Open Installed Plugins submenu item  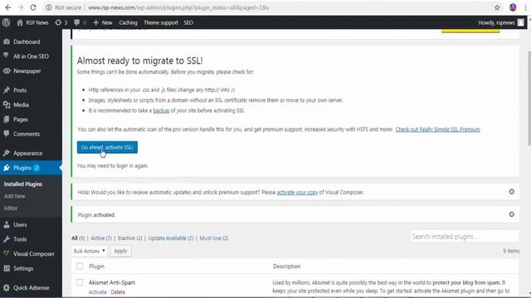pos(23,184)
